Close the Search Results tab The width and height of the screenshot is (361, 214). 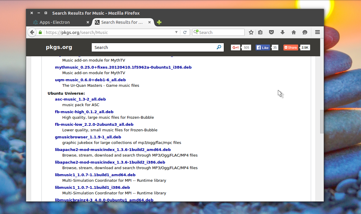click(x=150, y=22)
